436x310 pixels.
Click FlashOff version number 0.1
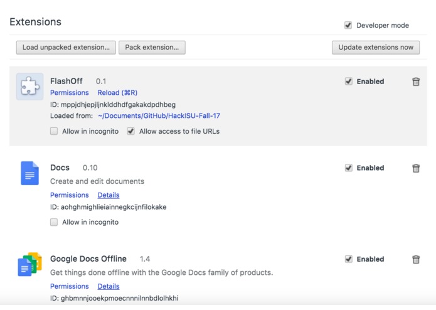coord(101,81)
